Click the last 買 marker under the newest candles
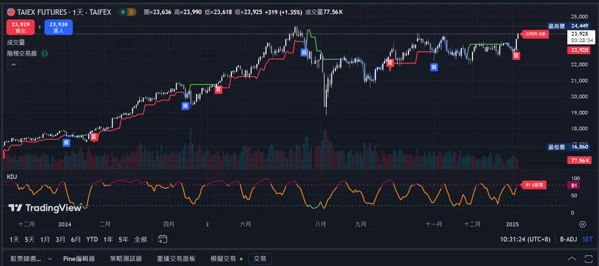This screenshot has width=599, height=266. [516, 56]
